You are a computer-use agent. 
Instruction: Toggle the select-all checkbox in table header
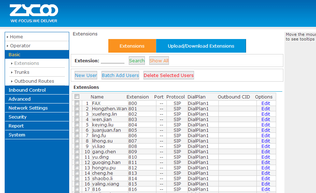pos(77,97)
